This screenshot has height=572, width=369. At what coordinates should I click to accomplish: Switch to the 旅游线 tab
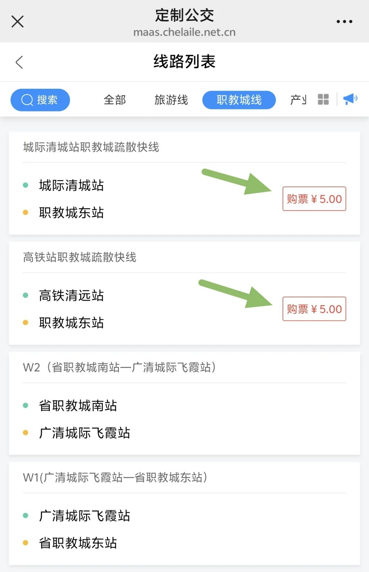click(171, 100)
